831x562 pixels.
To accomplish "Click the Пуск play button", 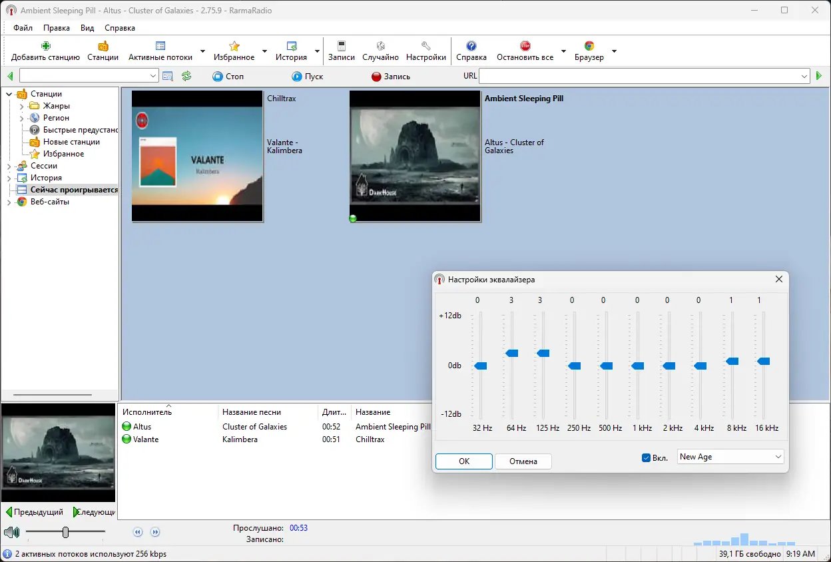I will (297, 77).
